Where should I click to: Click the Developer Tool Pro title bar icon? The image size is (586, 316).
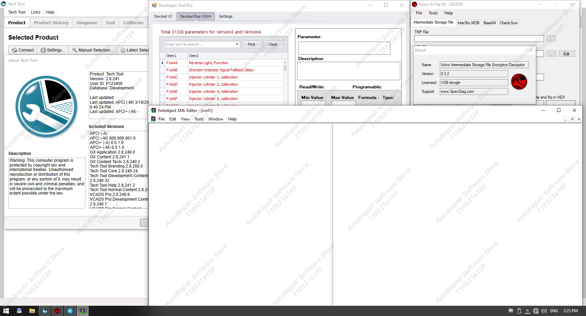click(x=154, y=5)
